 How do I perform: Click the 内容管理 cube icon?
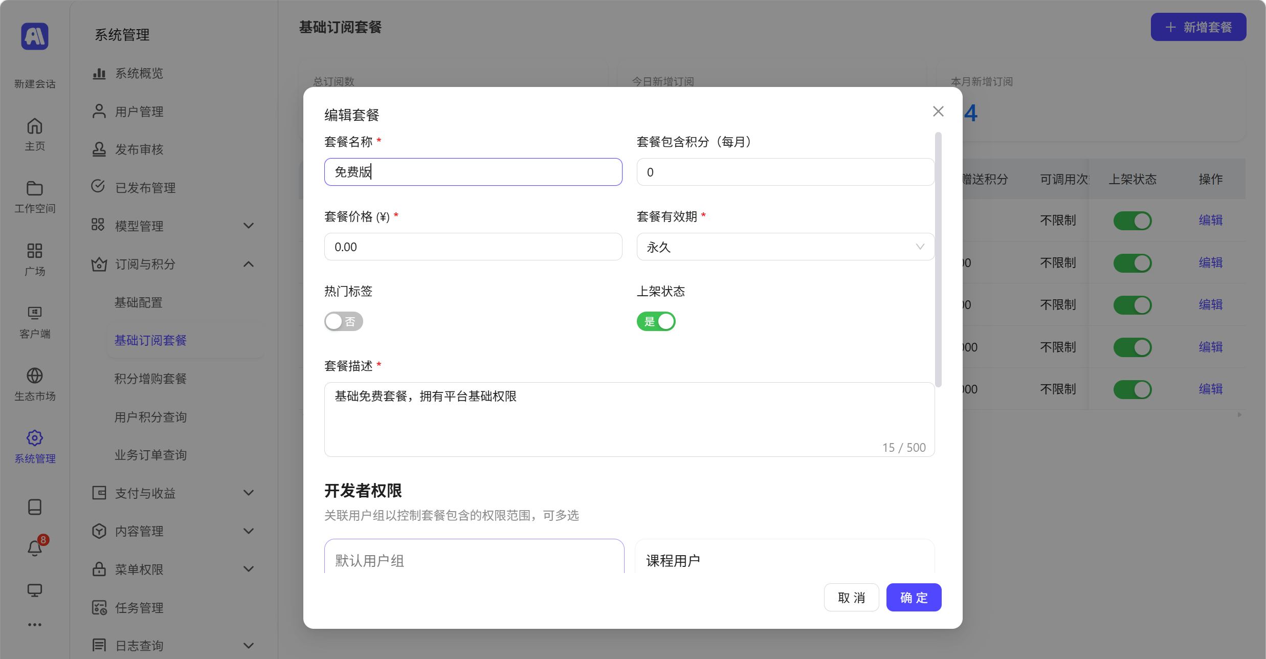pyautogui.click(x=99, y=531)
